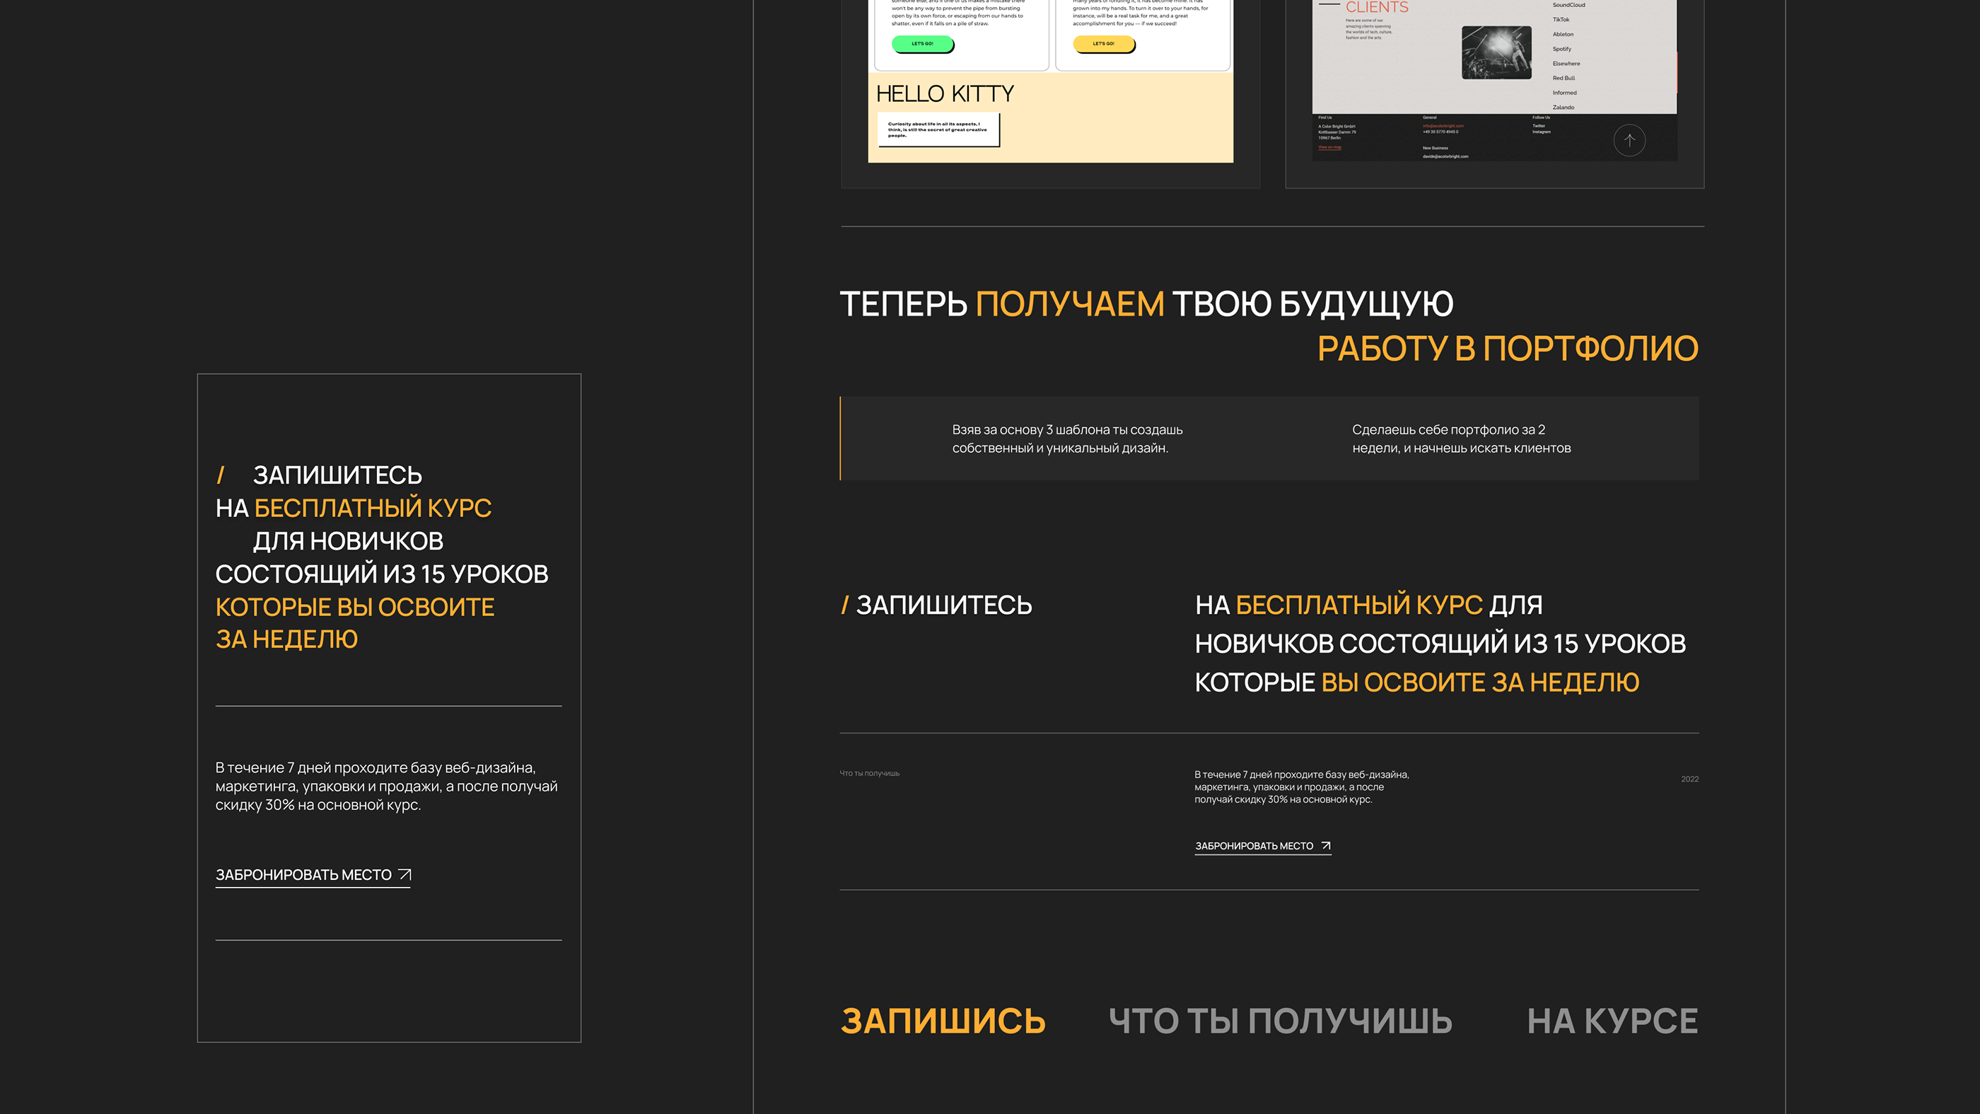
Task: Open the НА КУРСЕ tab
Action: 1612,1021
